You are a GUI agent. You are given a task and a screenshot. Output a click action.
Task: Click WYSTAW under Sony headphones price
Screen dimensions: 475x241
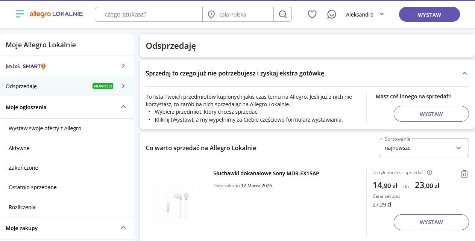(431, 222)
